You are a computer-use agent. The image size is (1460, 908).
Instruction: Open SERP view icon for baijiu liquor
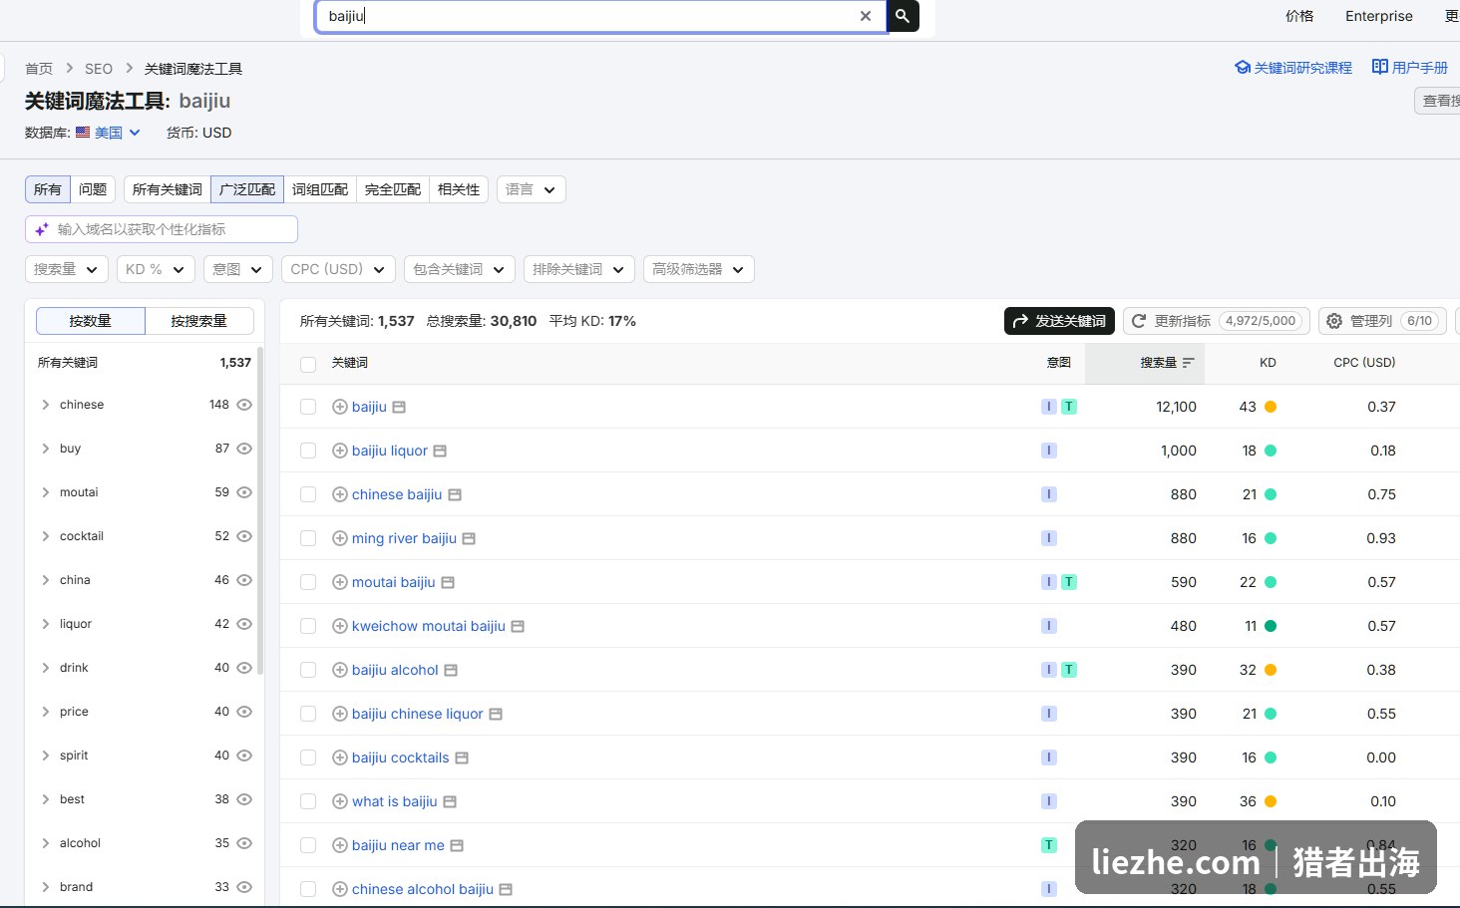tap(440, 451)
